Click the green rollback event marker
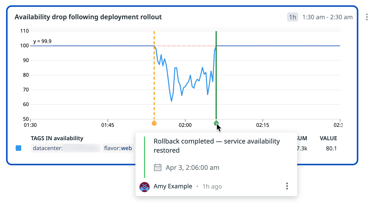This screenshot has height=202, width=374. [x=216, y=123]
